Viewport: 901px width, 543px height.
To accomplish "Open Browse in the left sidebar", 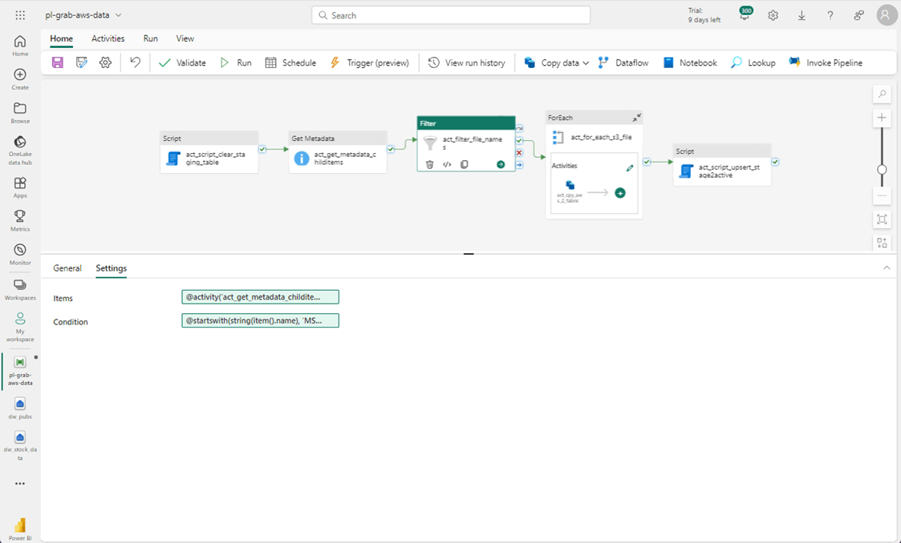I will click(x=20, y=113).
